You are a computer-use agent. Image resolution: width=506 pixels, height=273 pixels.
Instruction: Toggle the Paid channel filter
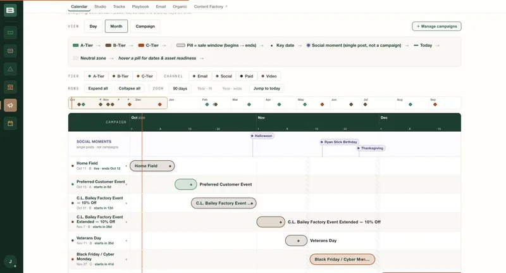(x=247, y=76)
